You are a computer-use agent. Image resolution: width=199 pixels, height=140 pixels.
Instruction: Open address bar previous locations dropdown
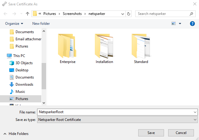[123, 14]
